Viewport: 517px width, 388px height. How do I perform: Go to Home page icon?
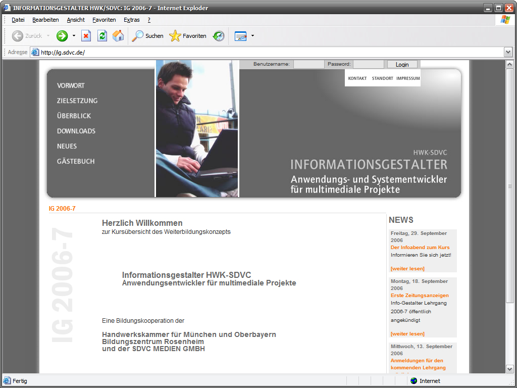coord(118,36)
